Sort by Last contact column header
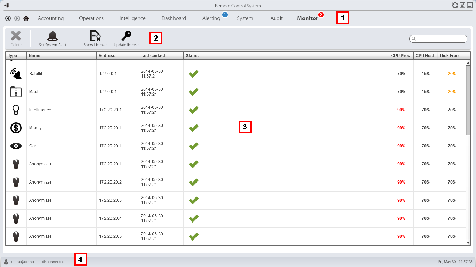 click(161, 56)
